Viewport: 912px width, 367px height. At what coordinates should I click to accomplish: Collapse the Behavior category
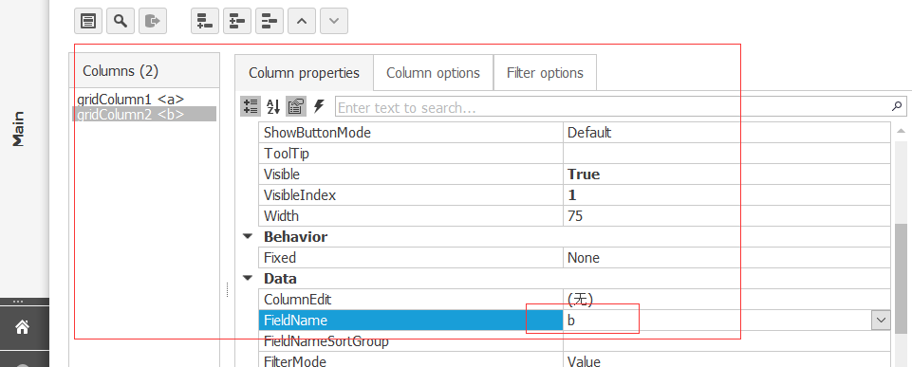(249, 237)
